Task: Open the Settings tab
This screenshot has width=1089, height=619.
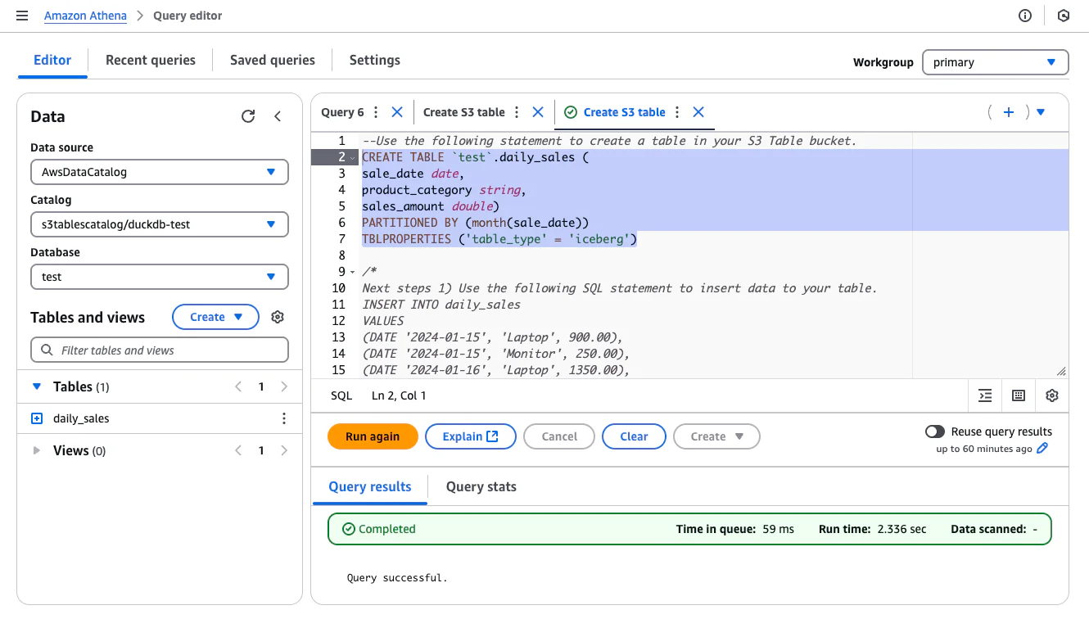Action: pos(375,60)
